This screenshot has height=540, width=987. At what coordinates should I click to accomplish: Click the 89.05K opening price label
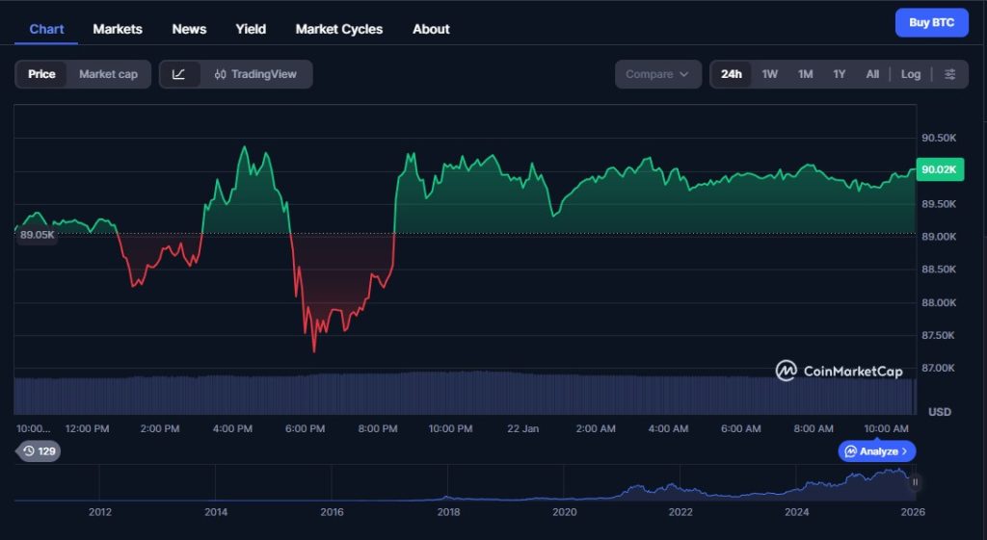pos(38,235)
